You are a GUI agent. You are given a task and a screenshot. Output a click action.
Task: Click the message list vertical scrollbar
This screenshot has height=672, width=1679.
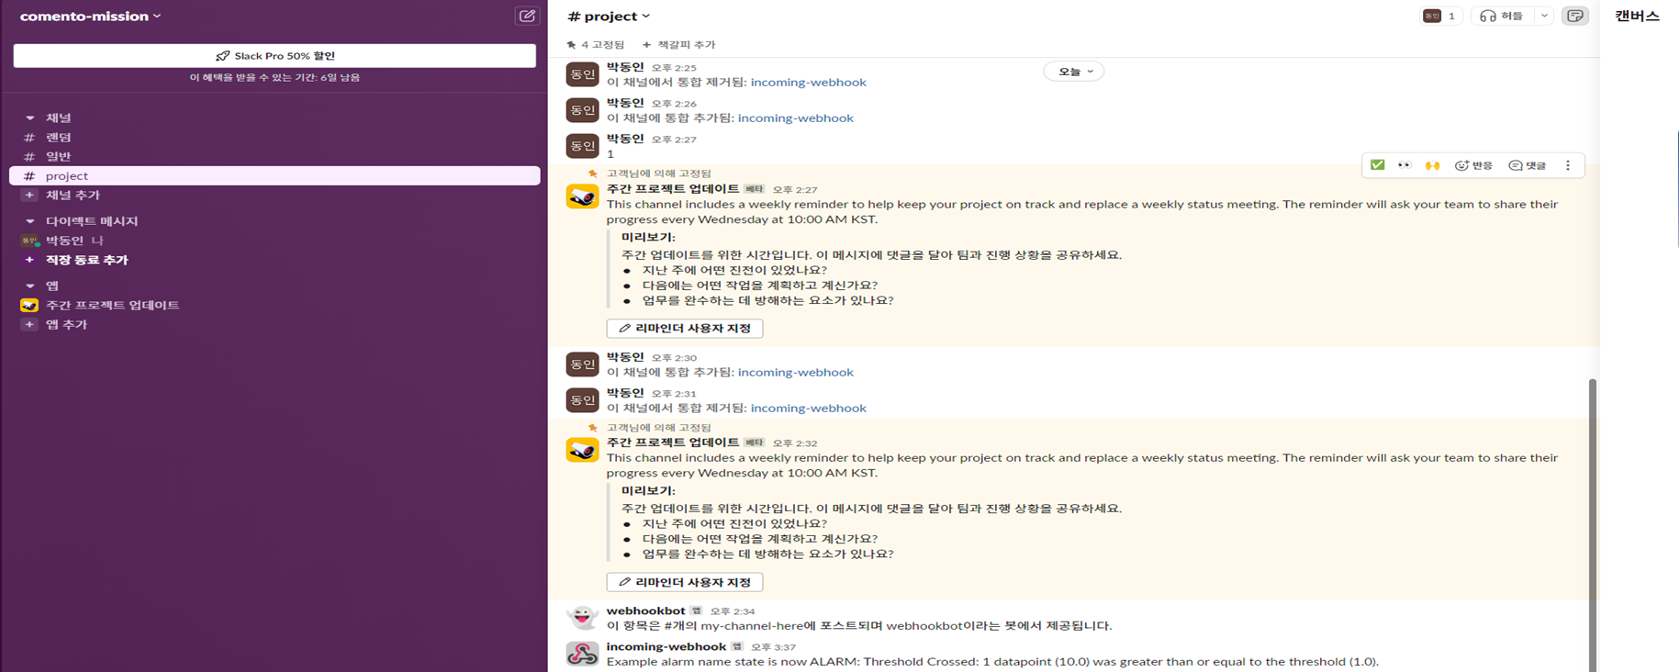1592,523
